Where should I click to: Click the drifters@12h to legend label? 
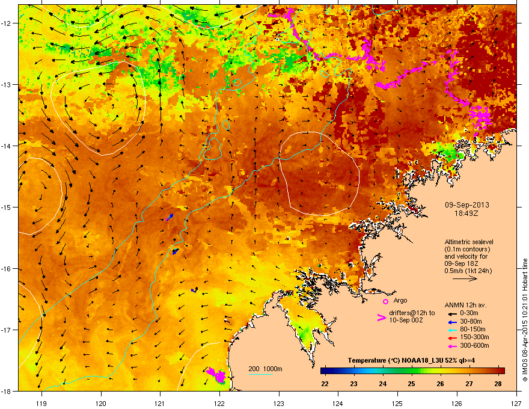[412, 313]
